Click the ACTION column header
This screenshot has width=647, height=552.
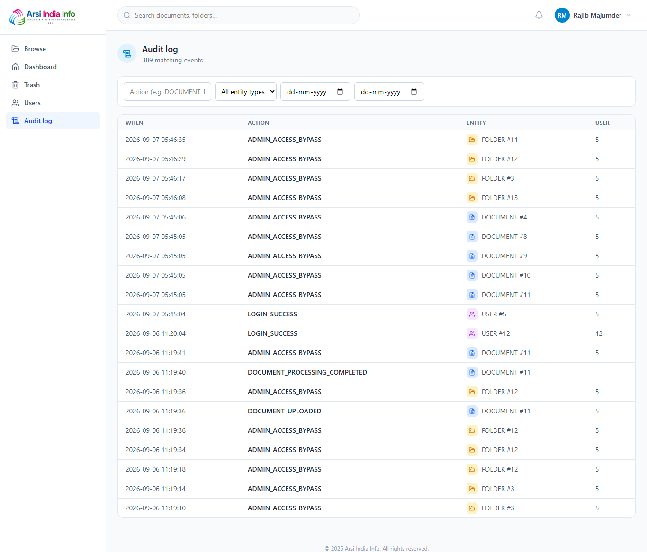point(259,123)
